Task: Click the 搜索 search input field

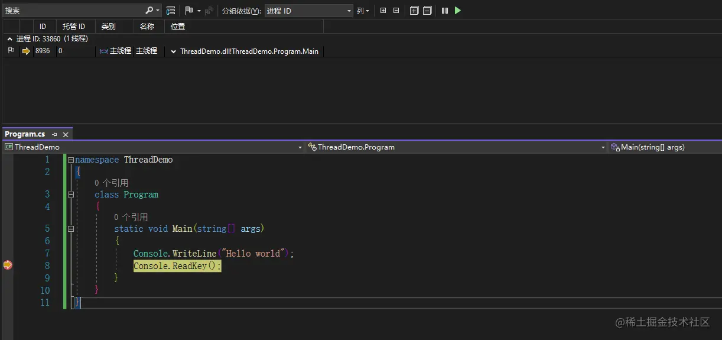Action: pyautogui.click(x=71, y=11)
